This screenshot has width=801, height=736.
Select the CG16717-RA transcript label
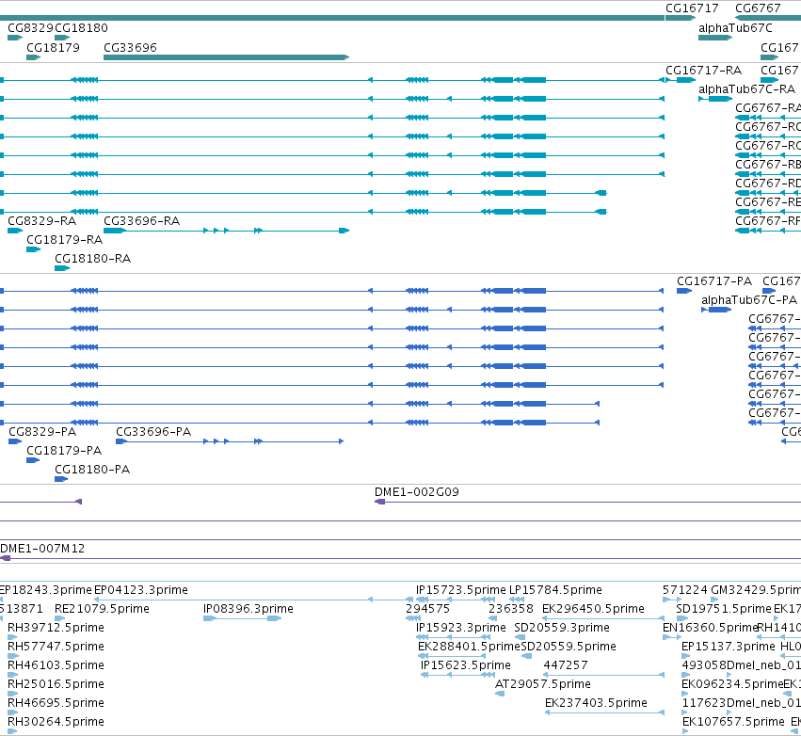(703, 70)
